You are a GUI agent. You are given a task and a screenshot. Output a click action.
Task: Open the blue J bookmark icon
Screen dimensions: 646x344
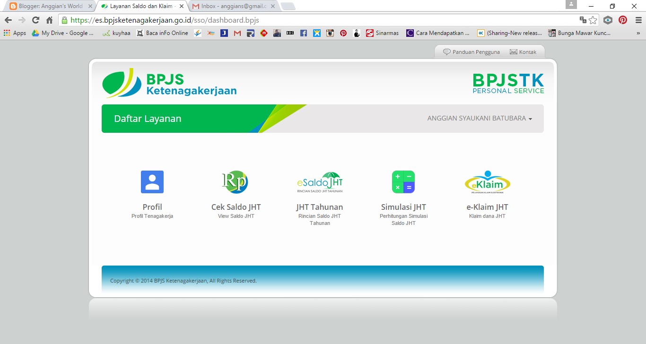(x=224, y=33)
